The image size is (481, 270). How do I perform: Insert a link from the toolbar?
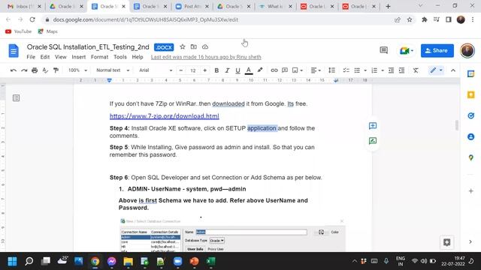(x=274, y=70)
